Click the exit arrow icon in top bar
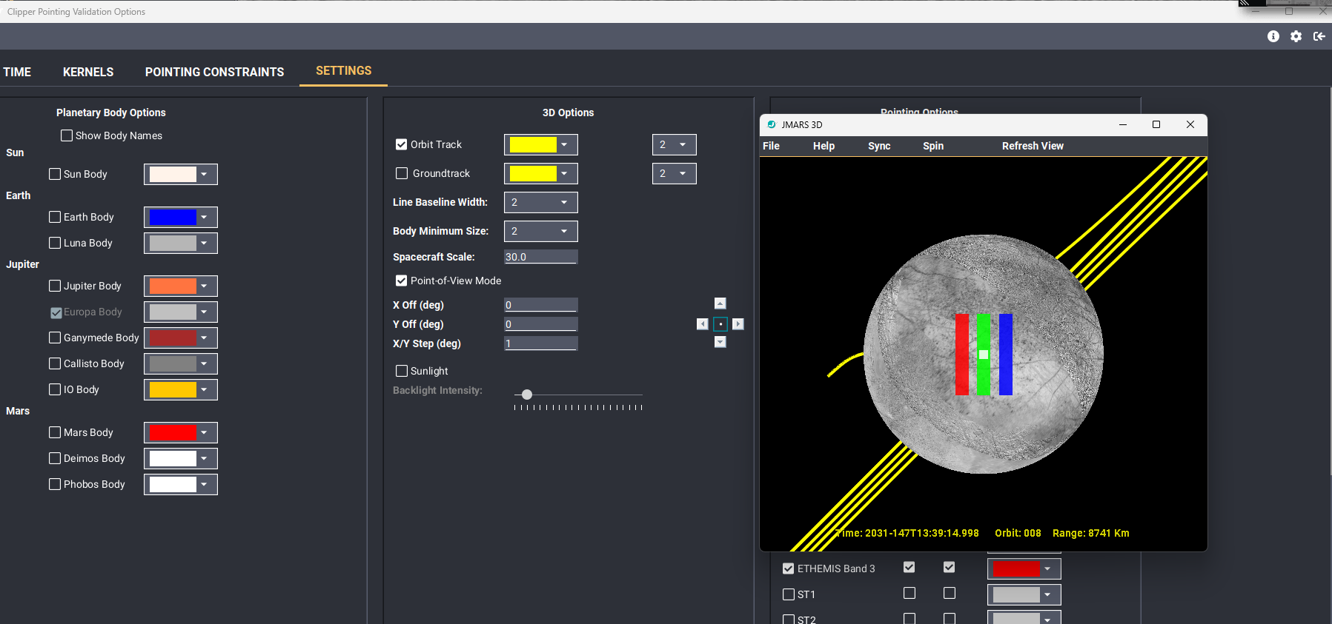Viewport: 1332px width, 624px height. tap(1319, 36)
